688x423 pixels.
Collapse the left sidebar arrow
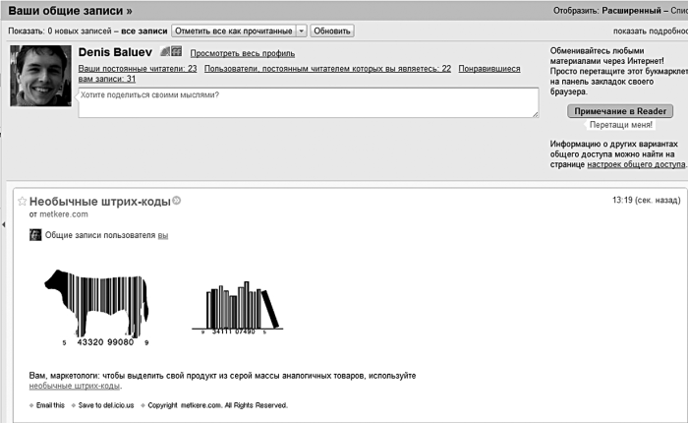(x=4, y=225)
